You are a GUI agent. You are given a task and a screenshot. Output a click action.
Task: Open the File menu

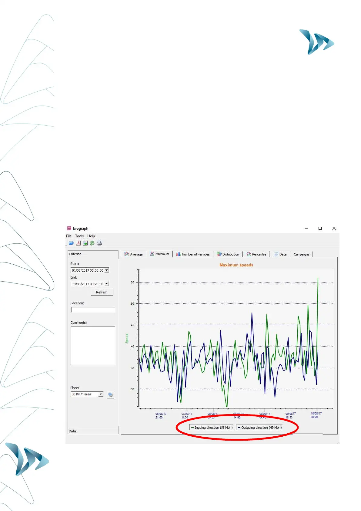click(x=69, y=236)
